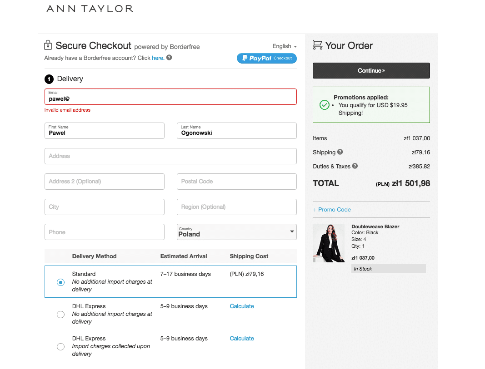Click the Address 2 (Optional) field
This screenshot has height=369, width=485.
coord(105,181)
